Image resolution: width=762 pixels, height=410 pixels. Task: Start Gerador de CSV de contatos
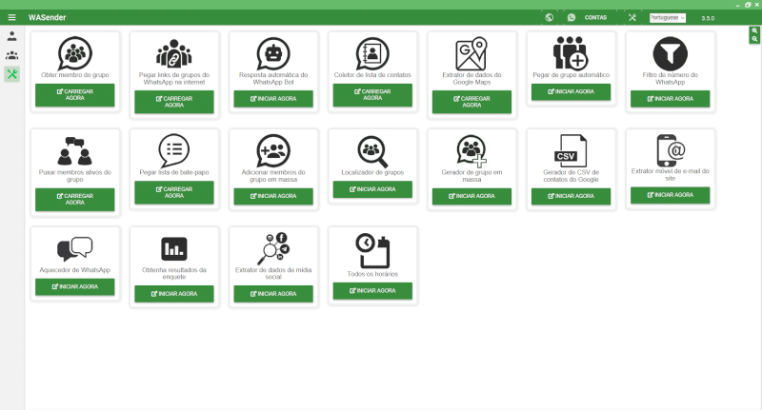571,196
